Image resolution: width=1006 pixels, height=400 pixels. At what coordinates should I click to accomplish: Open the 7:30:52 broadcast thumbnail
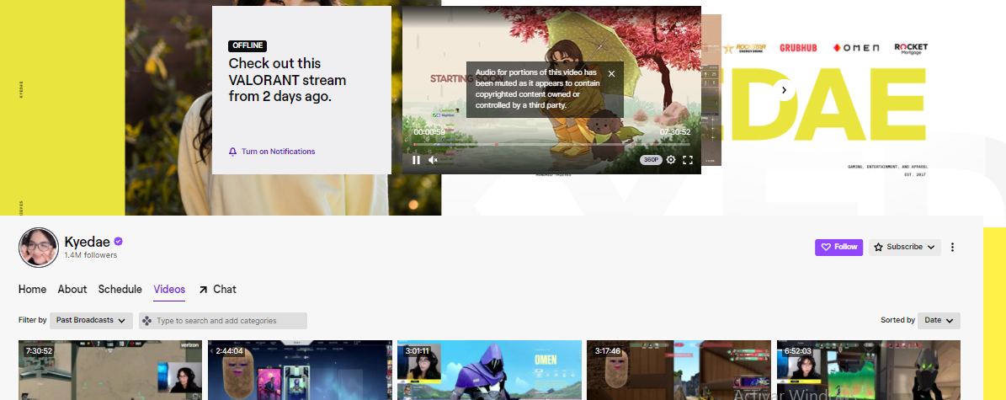[x=110, y=371]
